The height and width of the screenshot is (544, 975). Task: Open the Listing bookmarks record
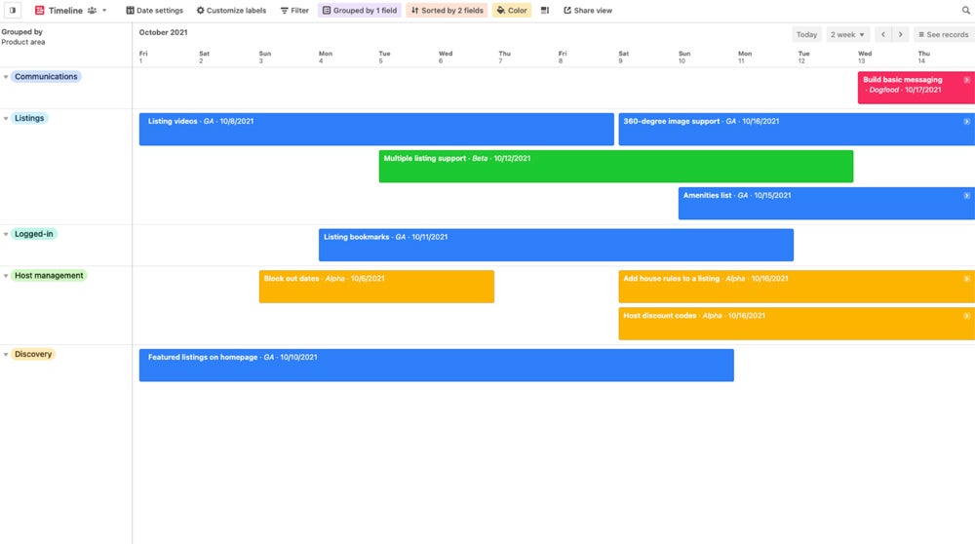click(x=556, y=245)
